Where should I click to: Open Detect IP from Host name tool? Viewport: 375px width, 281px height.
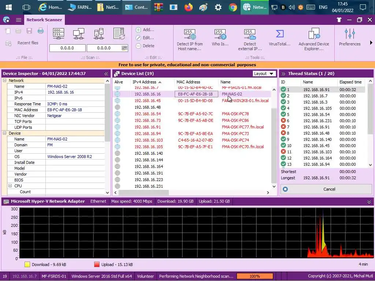coord(190,40)
